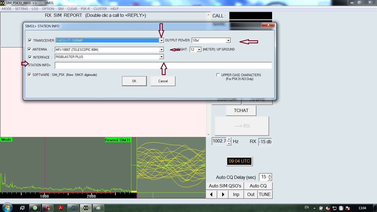Image resolution: width=377 pixels, height=212 pixels.
Task: Expand the ANTENNA dropdown list
Action: (x=161, y=50)
